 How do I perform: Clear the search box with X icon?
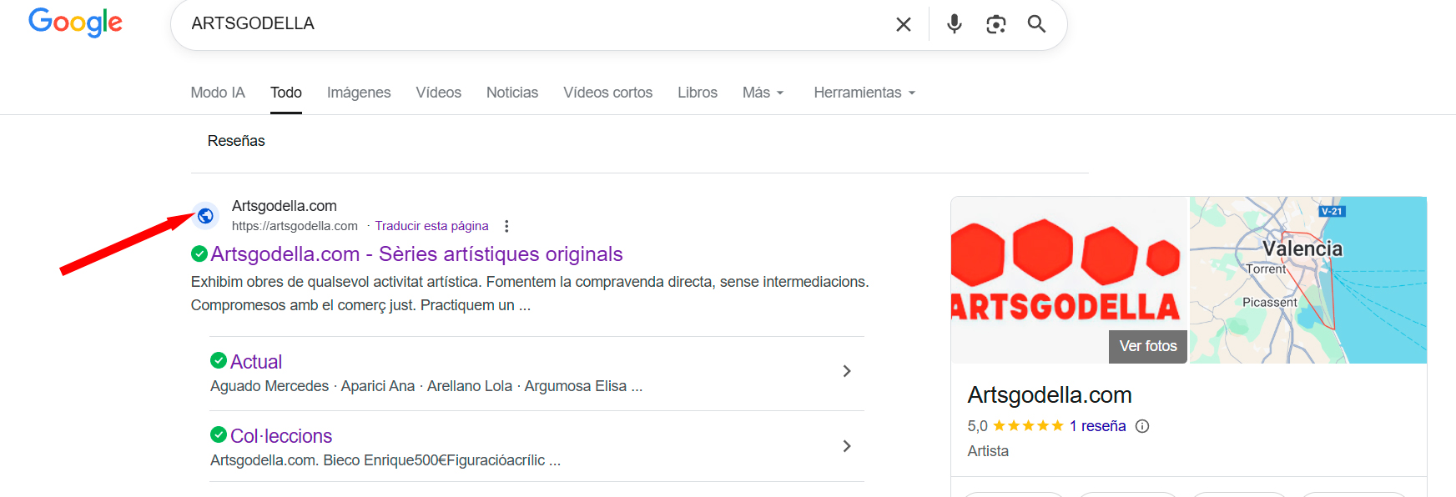[903, 24]
